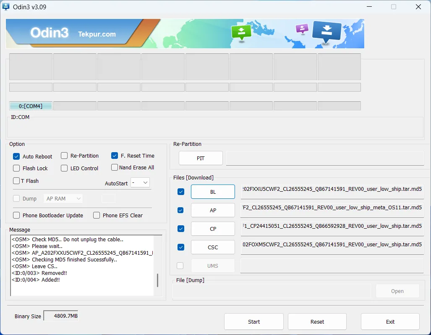
Task: Enable the Re-Partition checkbox
Action: (x=64, y=156)
